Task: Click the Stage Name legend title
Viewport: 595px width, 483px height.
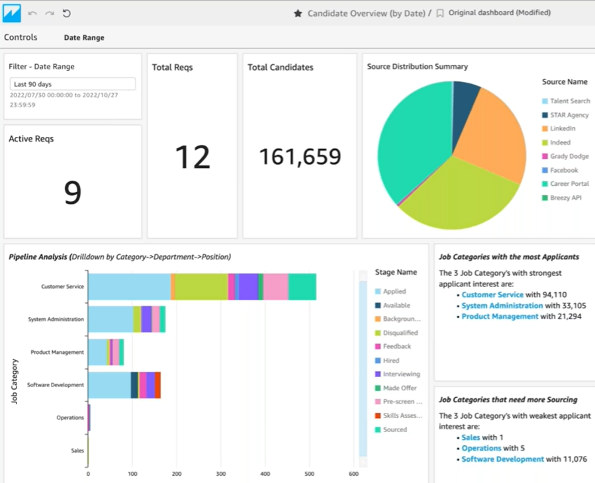Action: tap(396, 272)
